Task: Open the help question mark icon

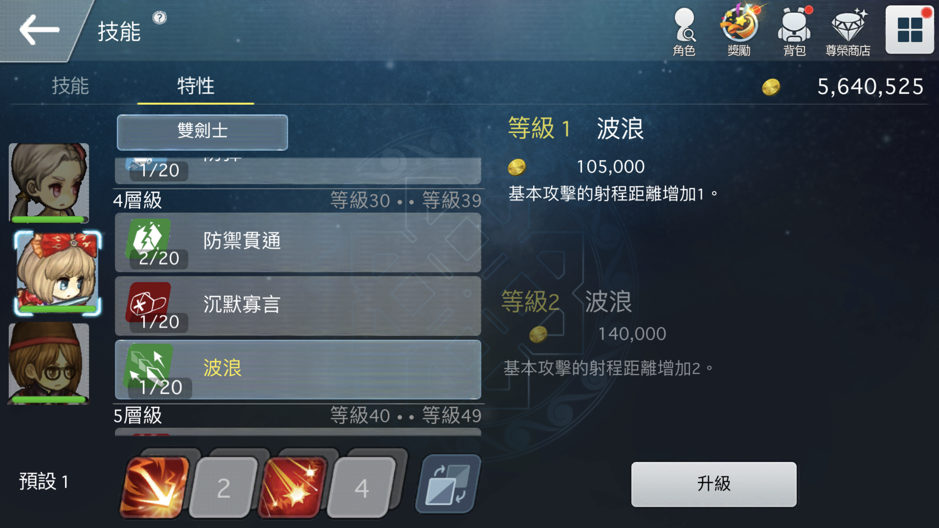Action: coord(159,18)
